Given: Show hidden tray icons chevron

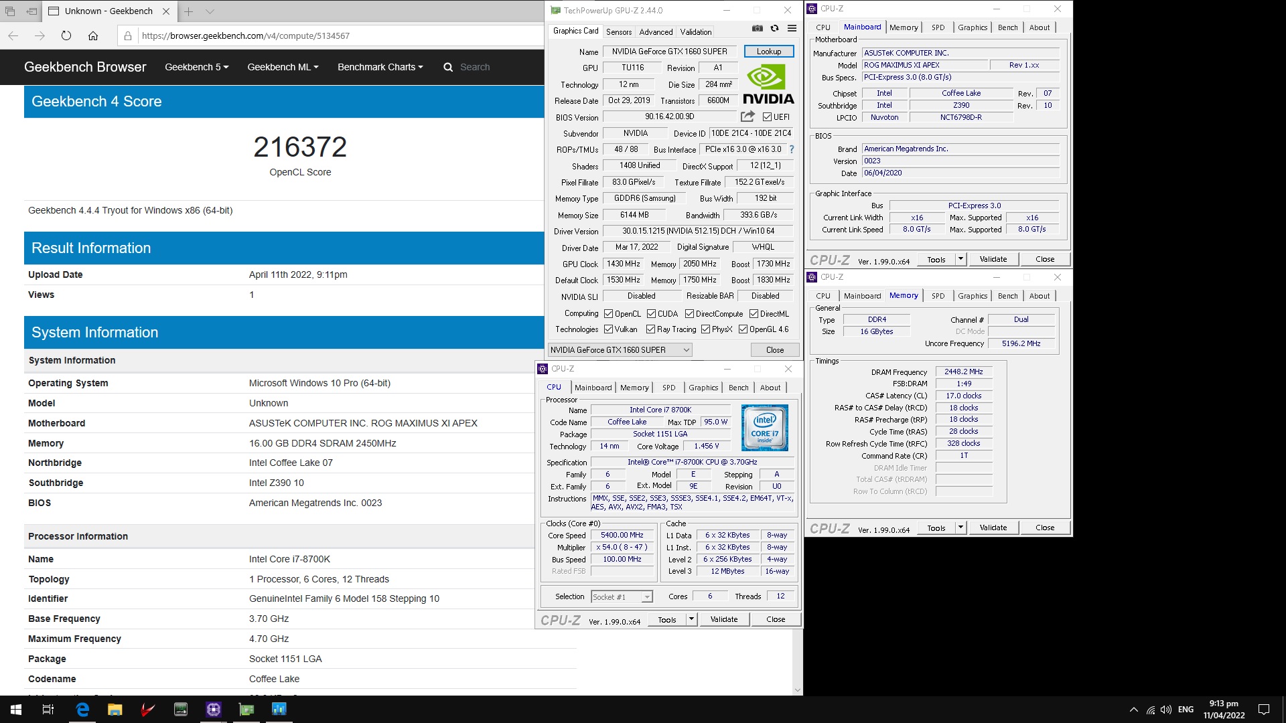Looking at the screenshot, I should tap(1133, 710).
